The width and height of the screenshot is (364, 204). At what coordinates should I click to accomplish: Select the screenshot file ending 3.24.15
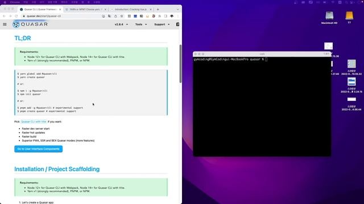[351, 85]
